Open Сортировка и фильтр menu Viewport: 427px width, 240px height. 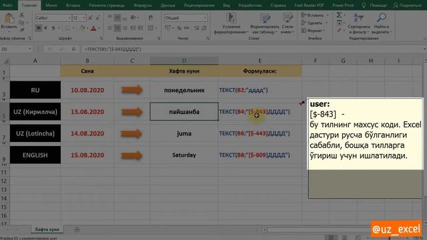[359, 23]
